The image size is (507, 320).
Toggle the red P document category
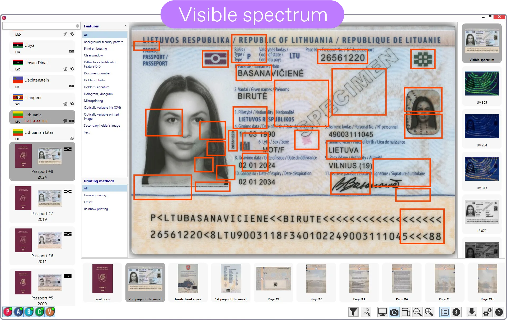tap(8, 312)
